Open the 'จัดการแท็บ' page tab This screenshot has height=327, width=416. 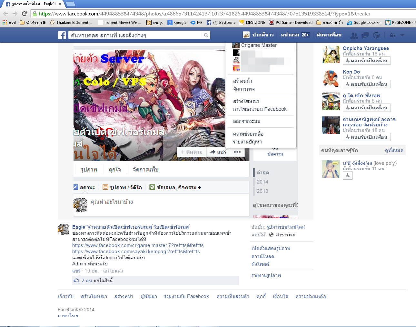coord(145,170)
